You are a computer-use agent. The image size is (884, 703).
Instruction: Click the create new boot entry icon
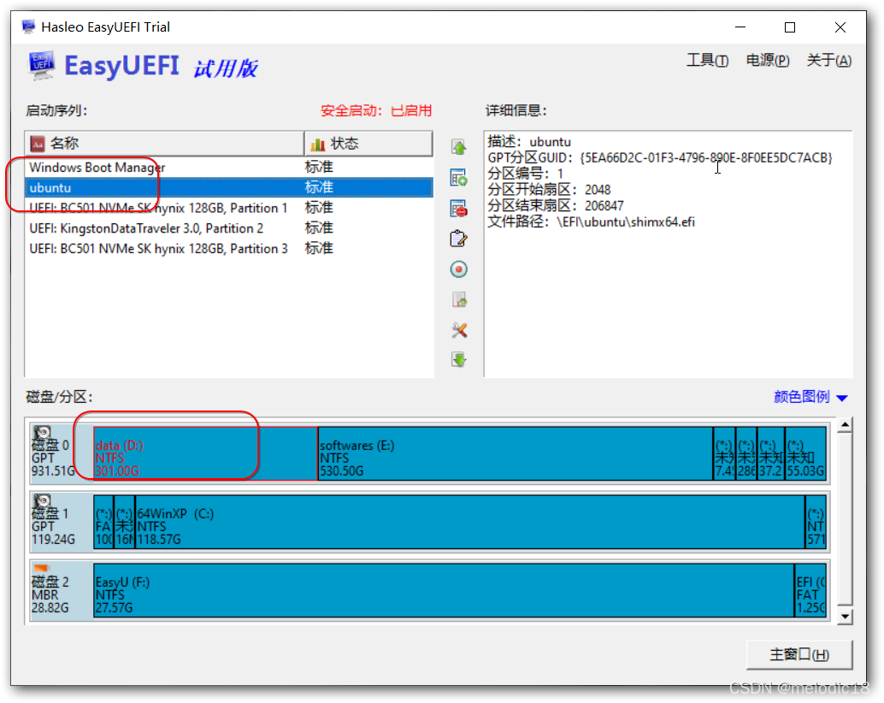pos(459,178)
